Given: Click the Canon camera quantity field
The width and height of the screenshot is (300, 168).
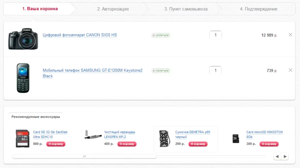Looking at the screenshot, I should 215,35.
